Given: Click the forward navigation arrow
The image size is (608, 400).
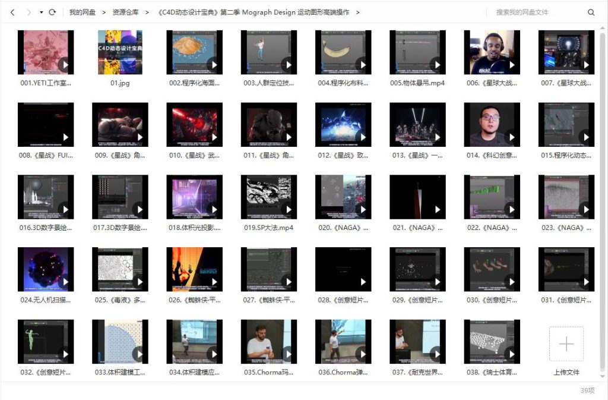Looking at the screenshot, I should point(28,12).
